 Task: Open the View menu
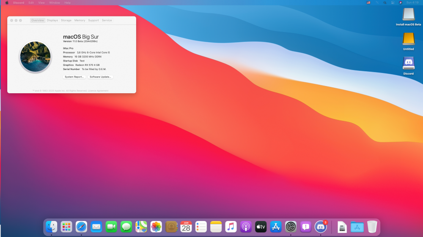tap(41, 3)
